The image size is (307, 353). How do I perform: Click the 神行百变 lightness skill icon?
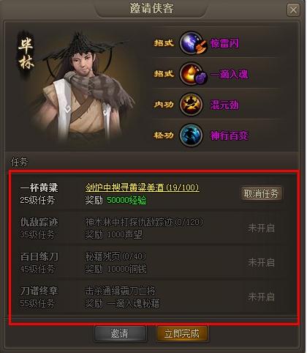point(192,135)
